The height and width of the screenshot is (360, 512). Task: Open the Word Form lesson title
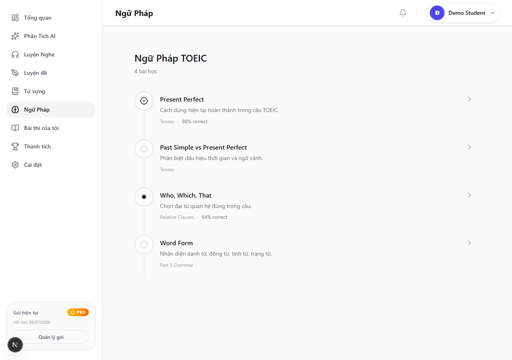click(176, 243)
